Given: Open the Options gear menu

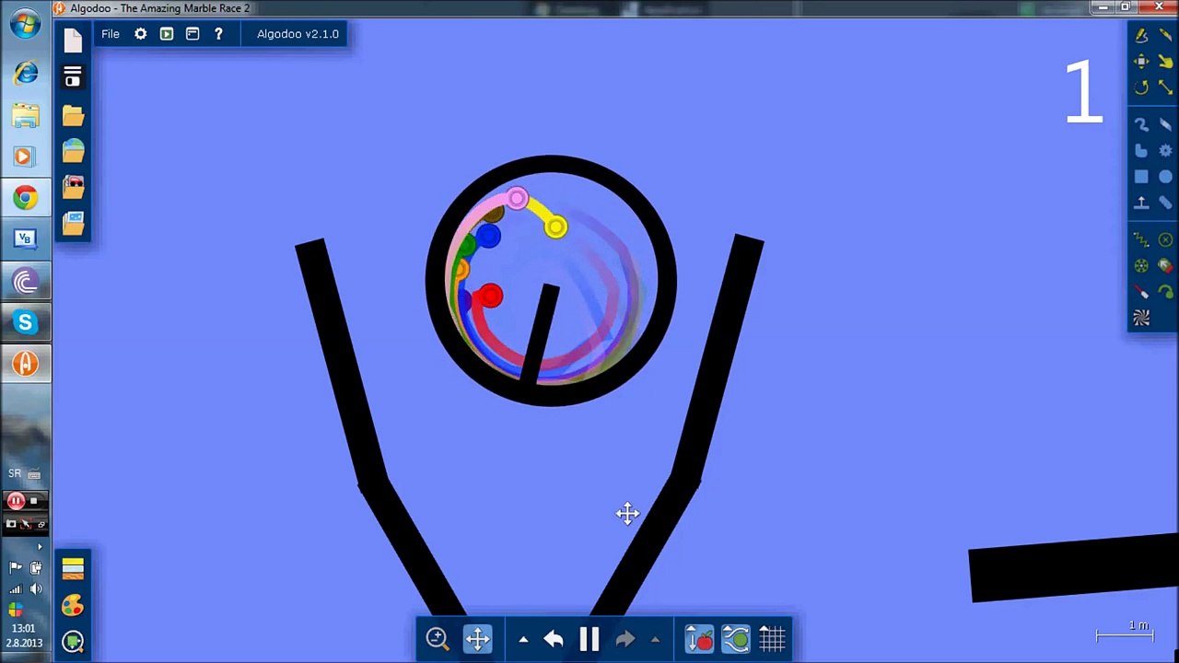Looking at the screenshot, I should [140, 34].
